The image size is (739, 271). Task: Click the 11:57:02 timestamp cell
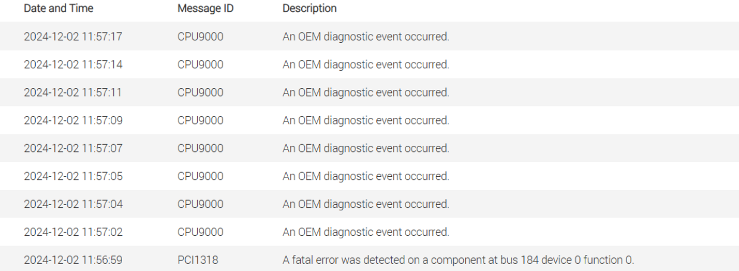73,232
